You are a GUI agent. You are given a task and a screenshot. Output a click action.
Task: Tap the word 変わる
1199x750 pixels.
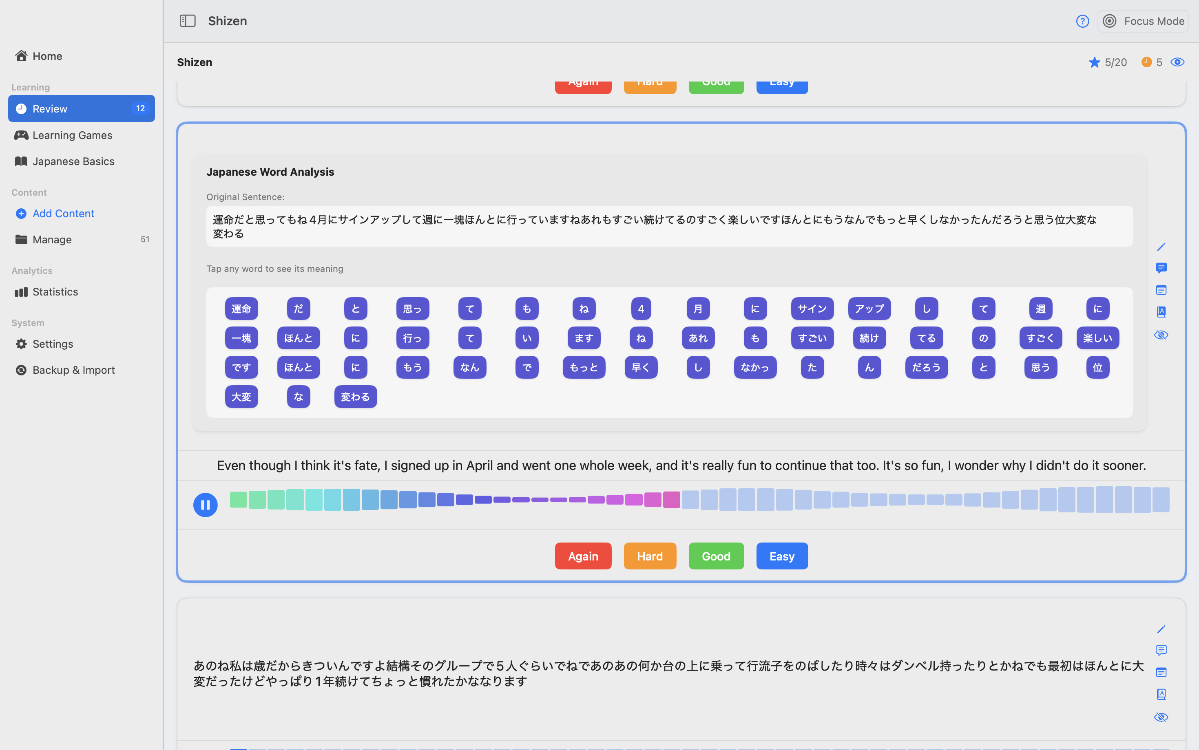coord(355,397)
